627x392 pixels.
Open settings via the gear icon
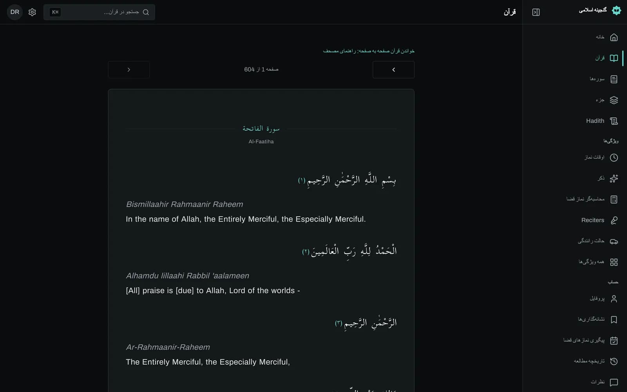(32, 12)
